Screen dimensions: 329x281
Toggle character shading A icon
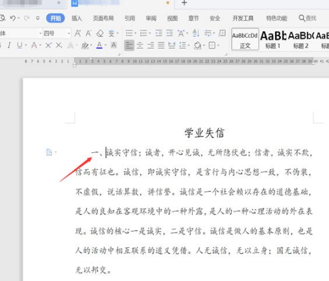(x=114, y=45)
